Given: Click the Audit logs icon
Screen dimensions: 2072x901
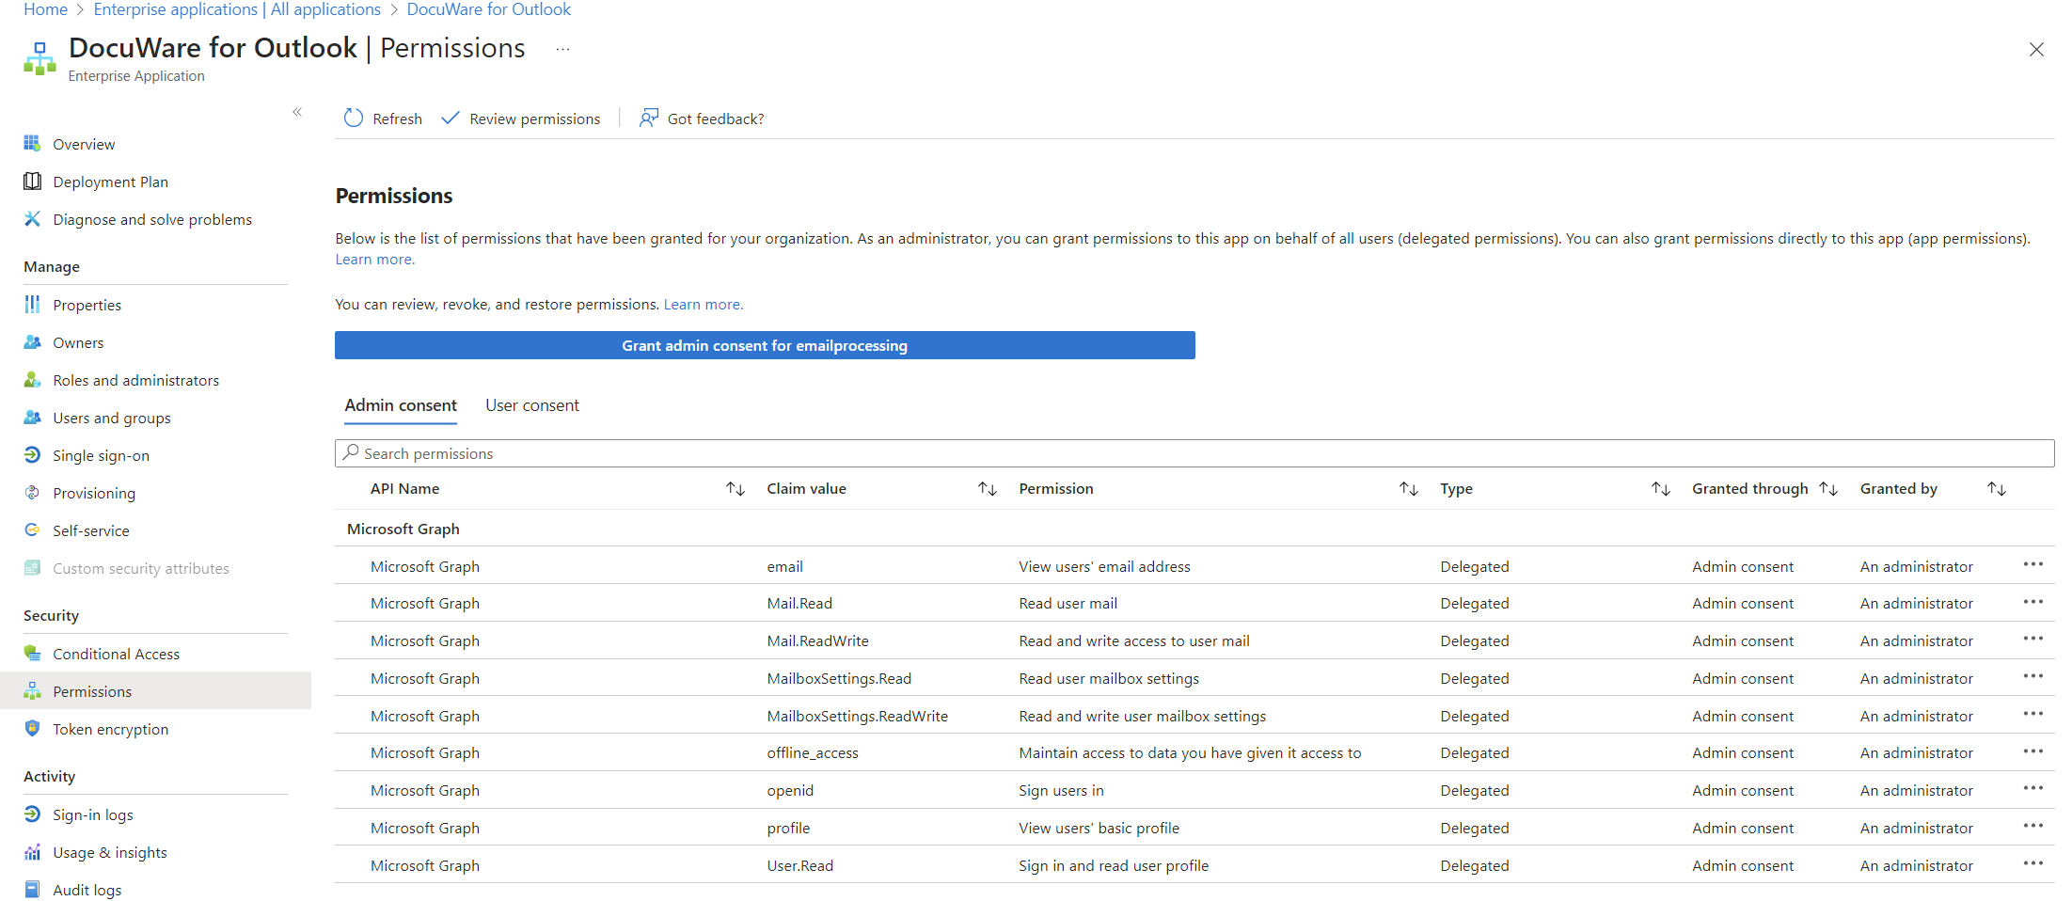Looking at the screenshot, I should (32, 889).
